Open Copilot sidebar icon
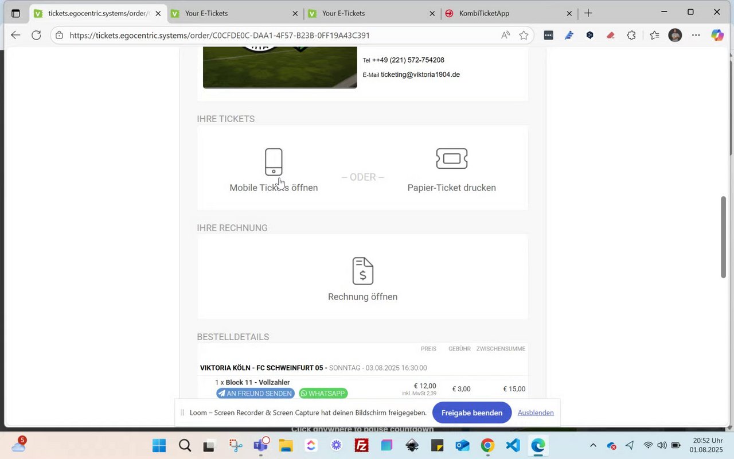This screenshot has width=734, height=459. click(x=717, y=35)
